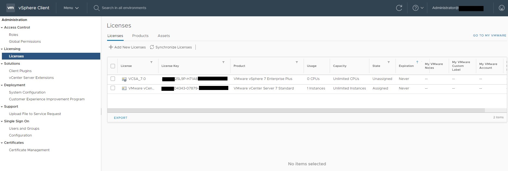Open Customer Experience Improvement Program

pyautogui.click(x=47, y=99)
